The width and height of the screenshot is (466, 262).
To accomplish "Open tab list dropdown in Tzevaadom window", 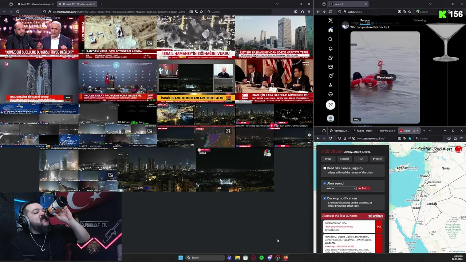I will click(x=430, y=131).
